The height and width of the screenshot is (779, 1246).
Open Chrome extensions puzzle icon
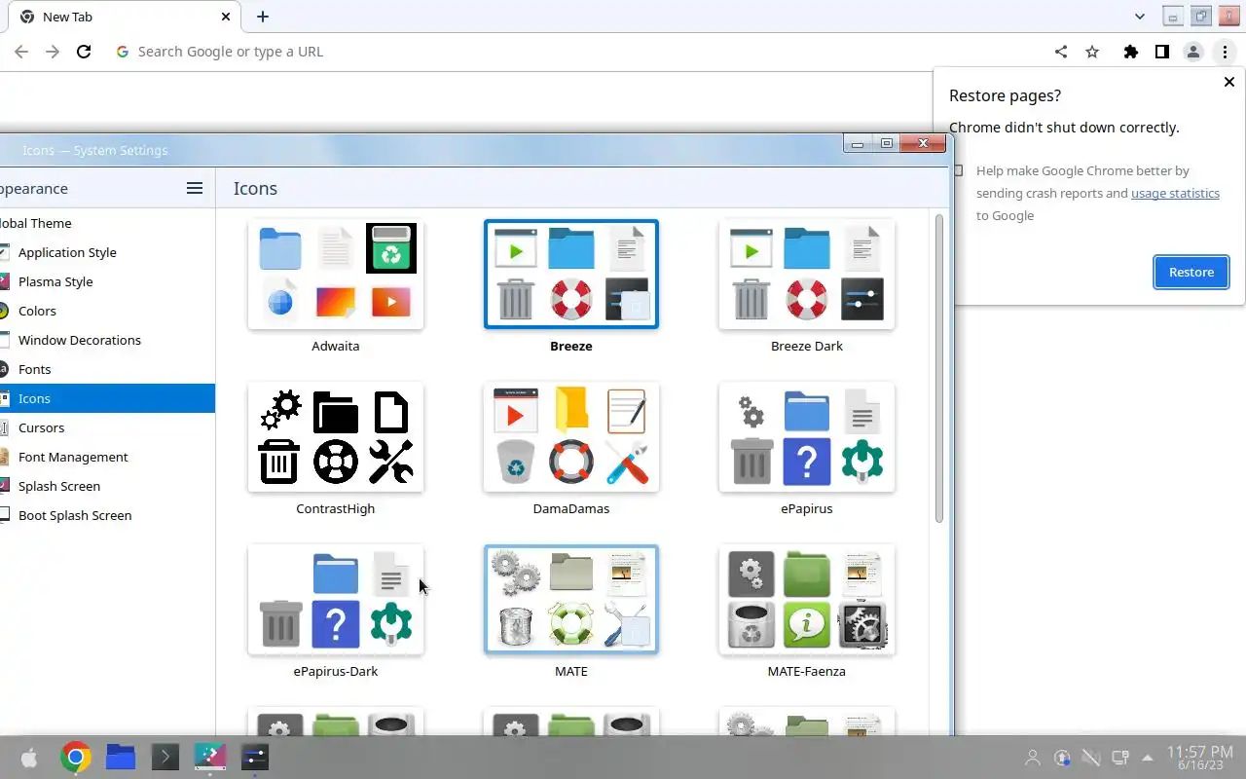tap(1130, 52)
